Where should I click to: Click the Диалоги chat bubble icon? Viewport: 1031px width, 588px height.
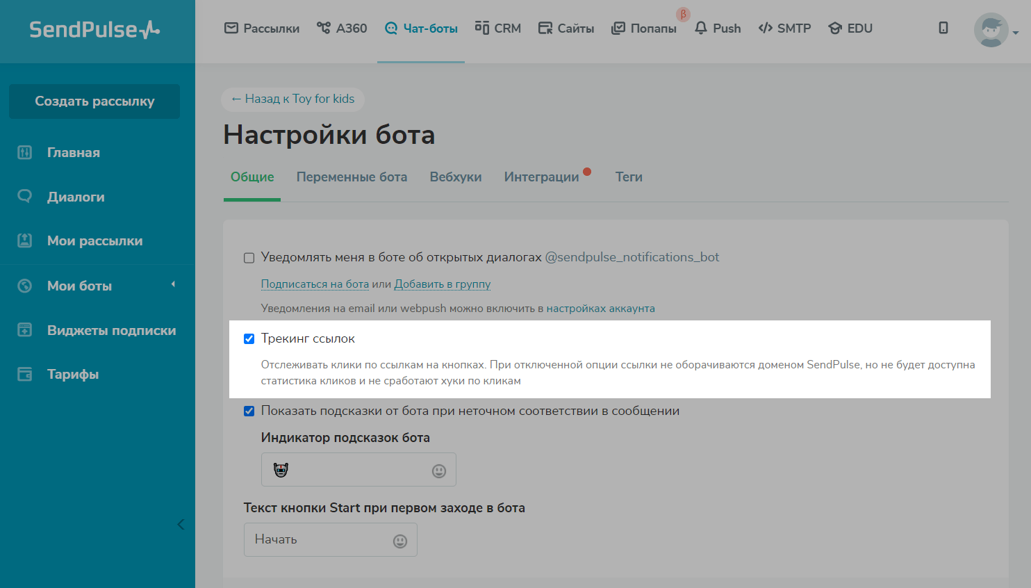(x=25, y=197)
